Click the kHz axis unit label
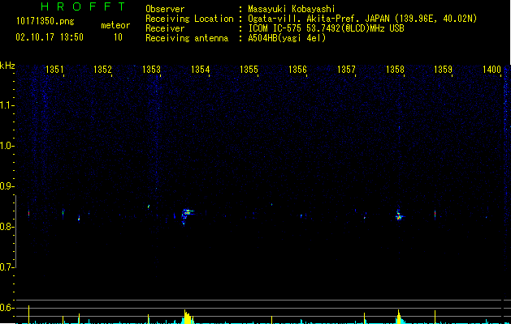 pos(7,66)
